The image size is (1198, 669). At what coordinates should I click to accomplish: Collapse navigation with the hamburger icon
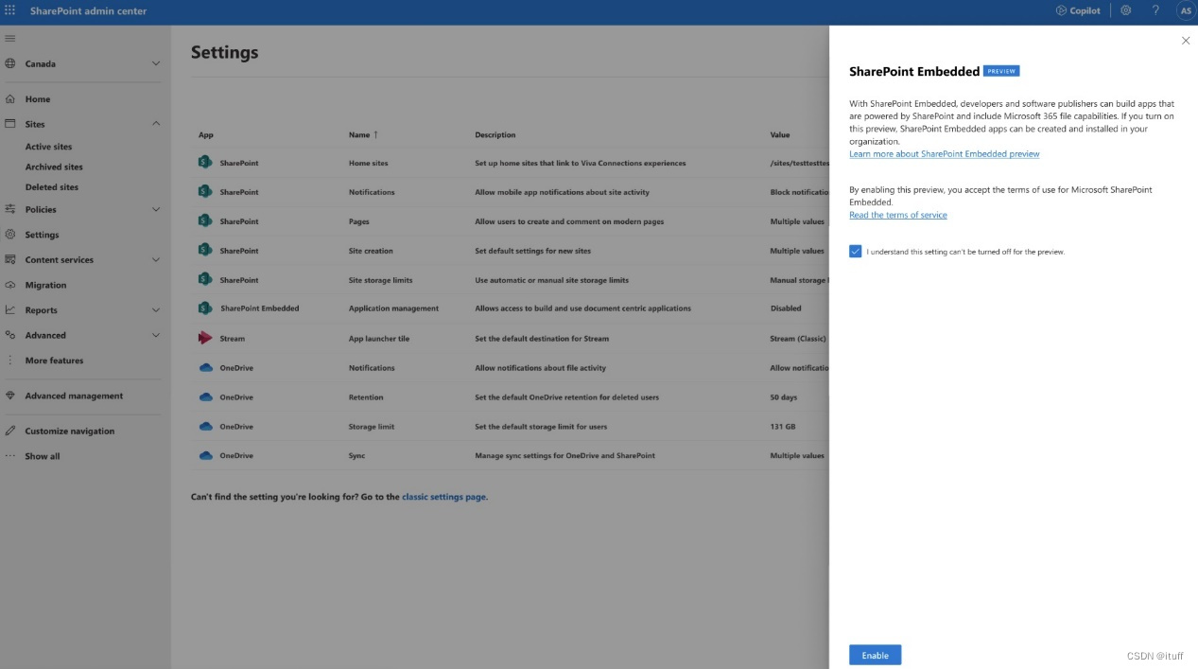[x=10, y=38]
